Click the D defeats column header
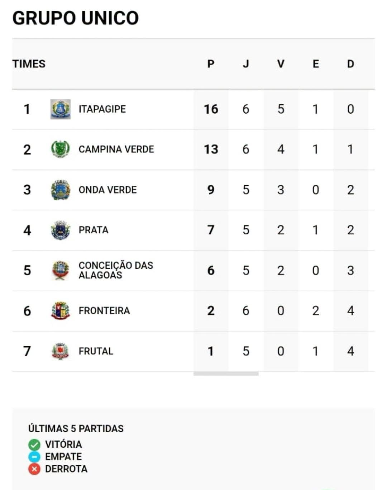This screenshot has width=387, height=490. pyautogui.click(x=350, y=64)
